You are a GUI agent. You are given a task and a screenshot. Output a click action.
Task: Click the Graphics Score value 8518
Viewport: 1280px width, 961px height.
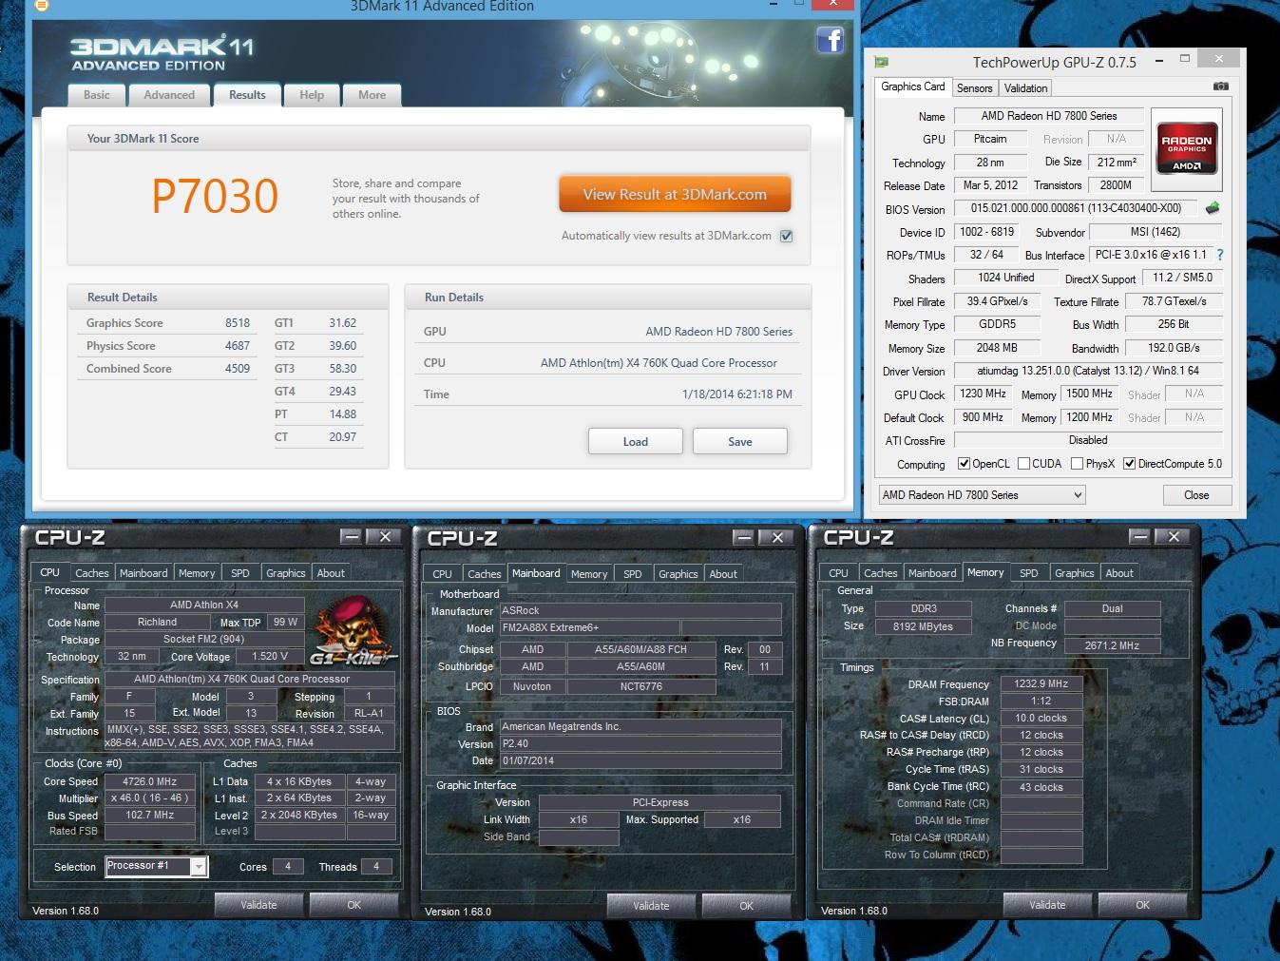click(238, 323)
